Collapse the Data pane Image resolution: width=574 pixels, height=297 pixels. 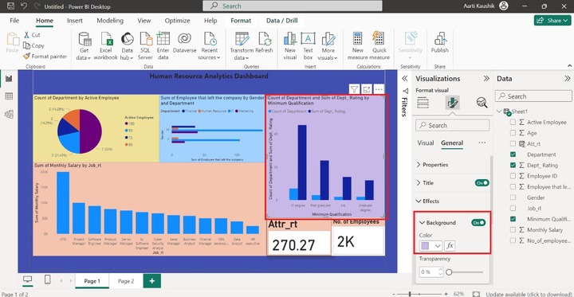[568, 79]
